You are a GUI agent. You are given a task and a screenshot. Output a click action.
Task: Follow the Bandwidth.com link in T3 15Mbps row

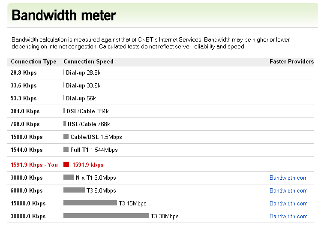pyautogui.click(x=288, y=203)
